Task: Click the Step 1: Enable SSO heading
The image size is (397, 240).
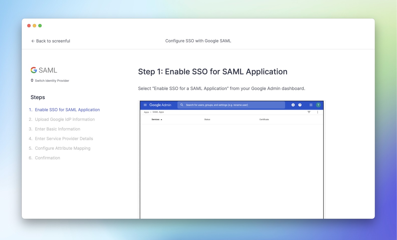Action: [x=213, y=72]
